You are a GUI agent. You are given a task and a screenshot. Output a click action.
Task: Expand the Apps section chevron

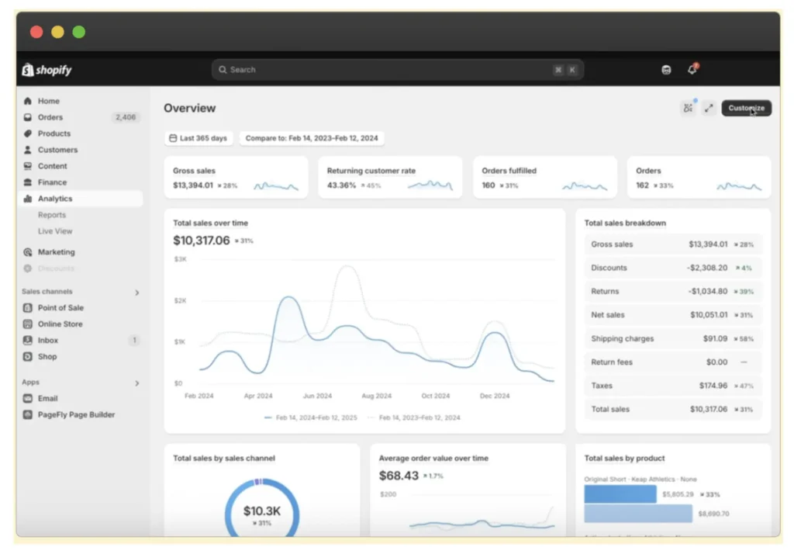point(137,383)
